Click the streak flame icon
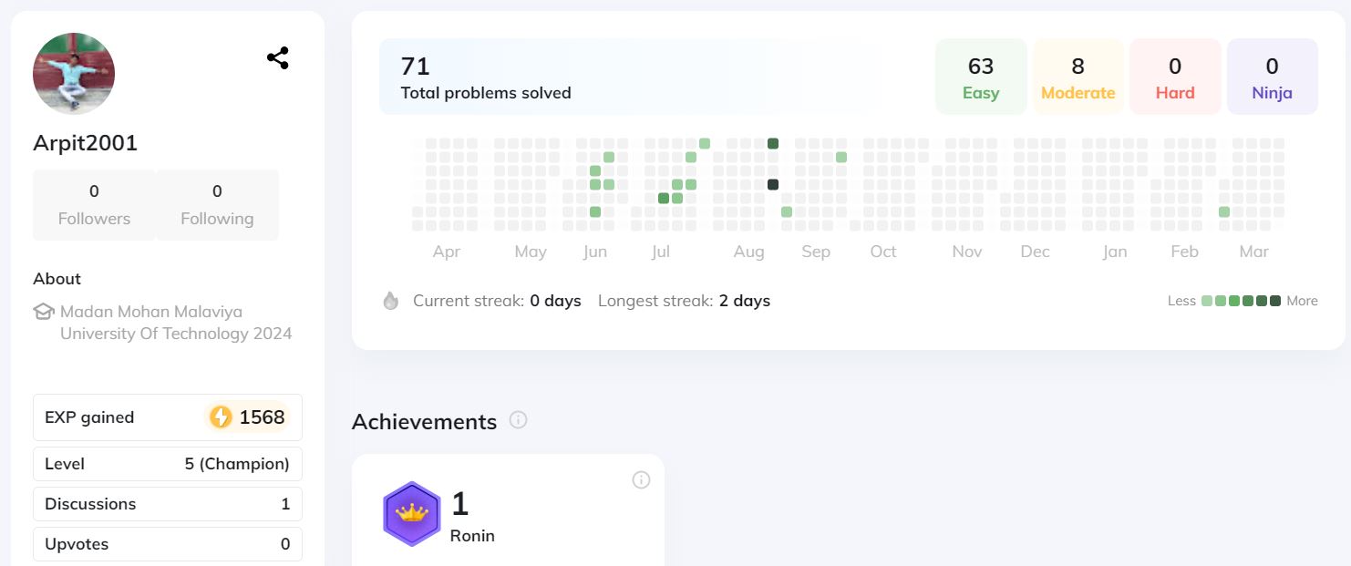The image size is (1351, 566). click(391, 301)
